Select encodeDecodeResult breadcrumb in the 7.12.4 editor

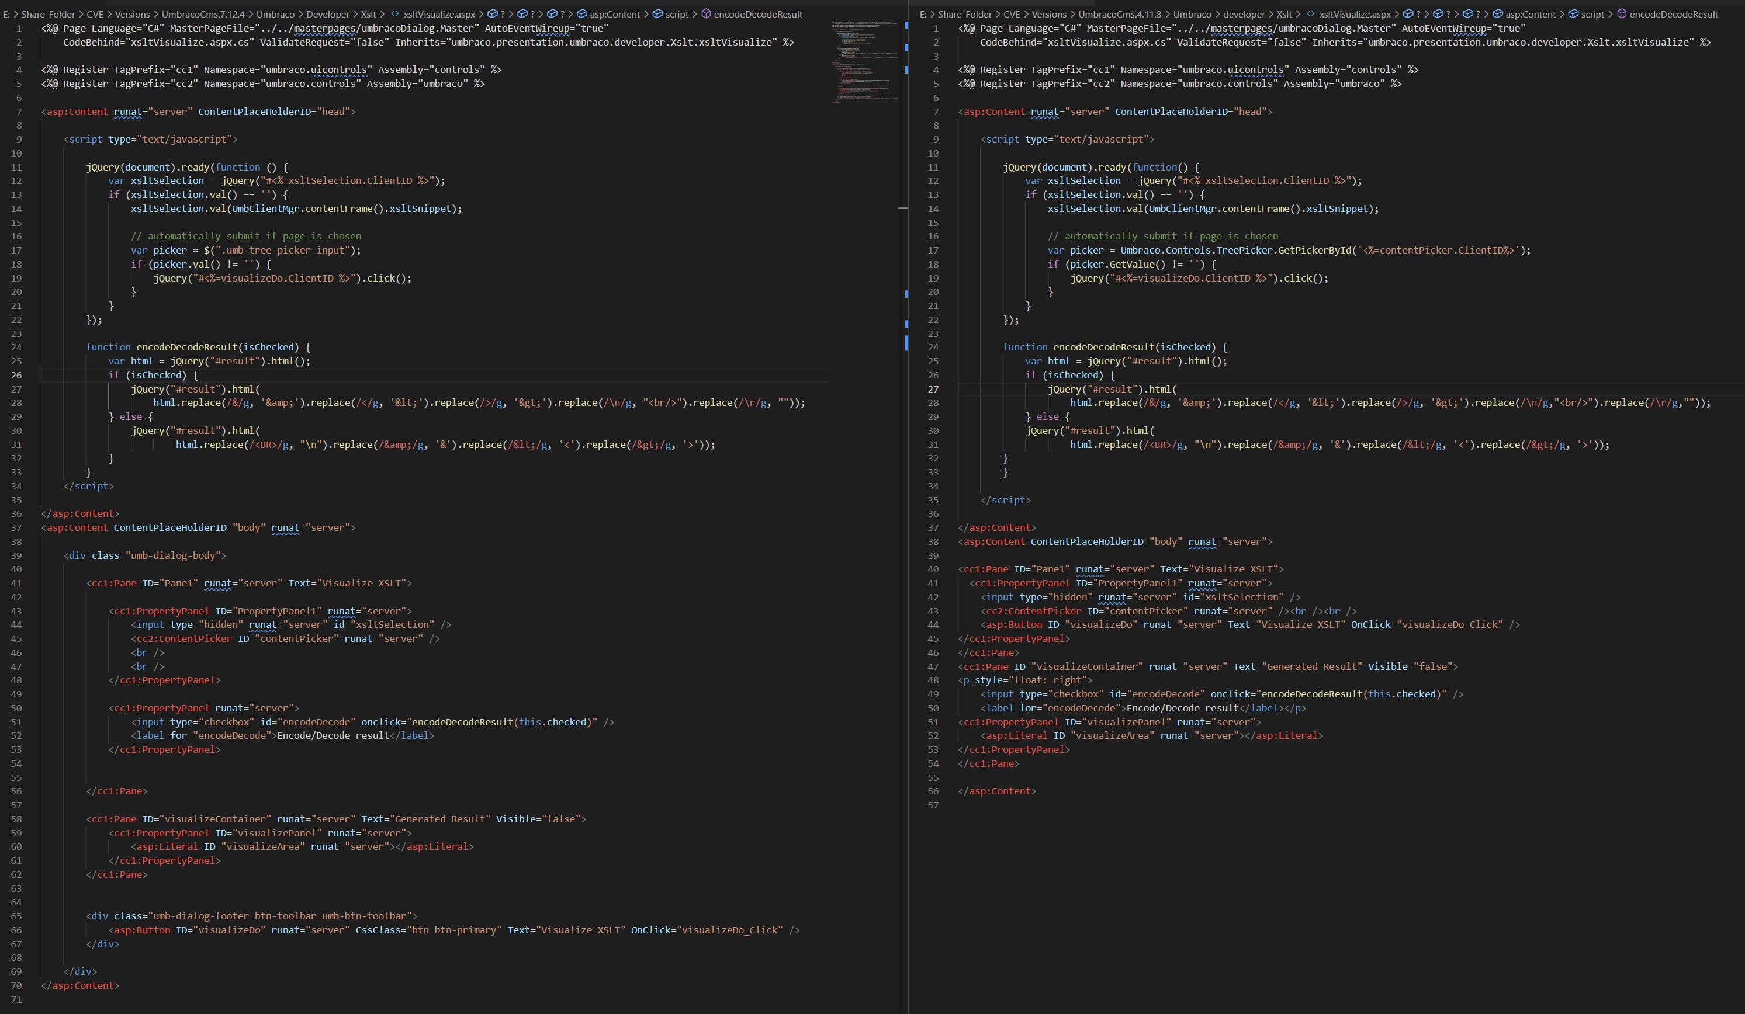click(x=758, y=14)
